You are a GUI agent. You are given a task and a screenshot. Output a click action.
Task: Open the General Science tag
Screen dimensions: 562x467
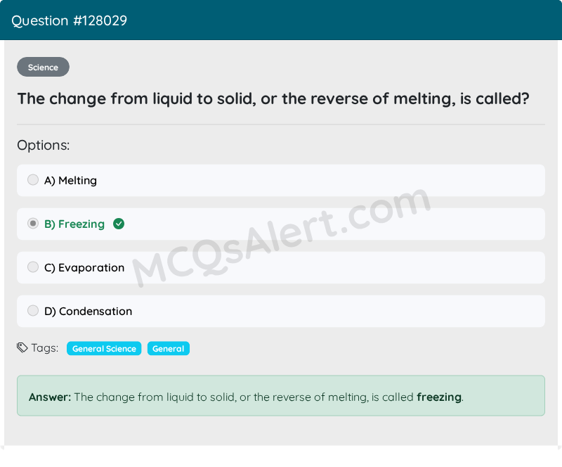pos(104,349)
